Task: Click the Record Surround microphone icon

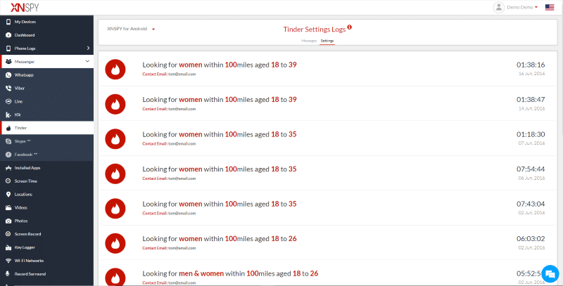Action: click(8, 274)
